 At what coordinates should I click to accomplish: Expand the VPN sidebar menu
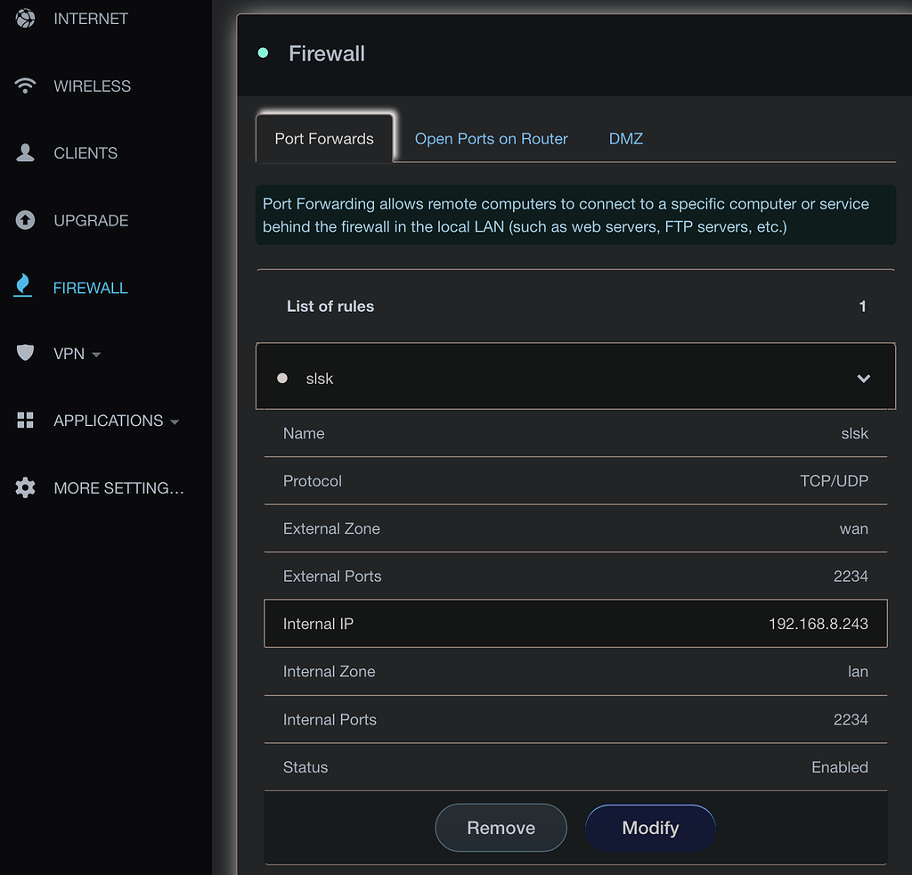tap(97, 353)
